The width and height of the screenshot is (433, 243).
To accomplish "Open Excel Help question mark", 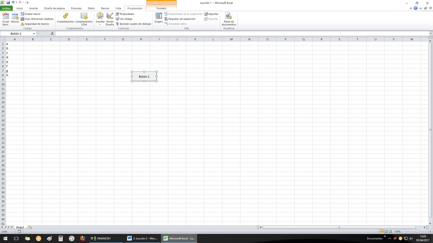I will point(416,8).
